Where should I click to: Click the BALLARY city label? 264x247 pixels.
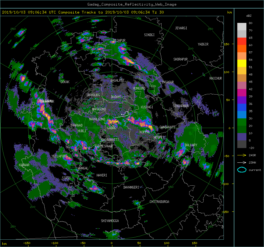(x=191, y=145)
